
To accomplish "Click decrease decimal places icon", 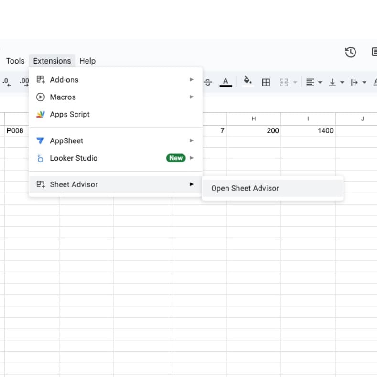I will (x=7, y=82).
